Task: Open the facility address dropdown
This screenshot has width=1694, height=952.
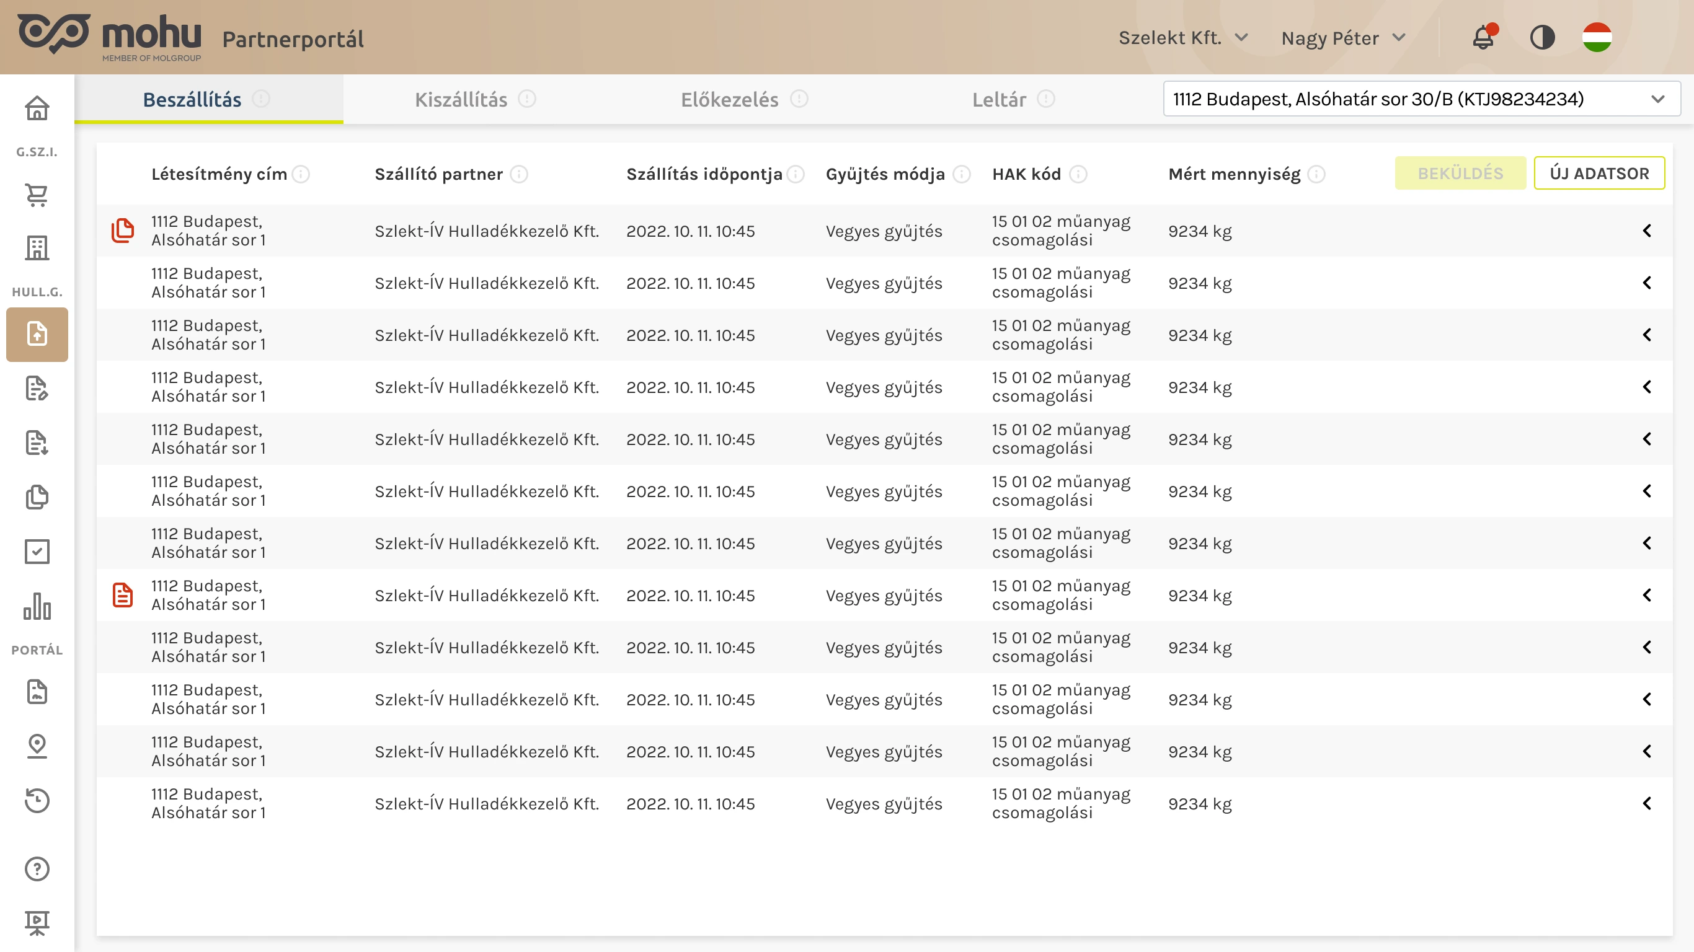Action: 1421,99
